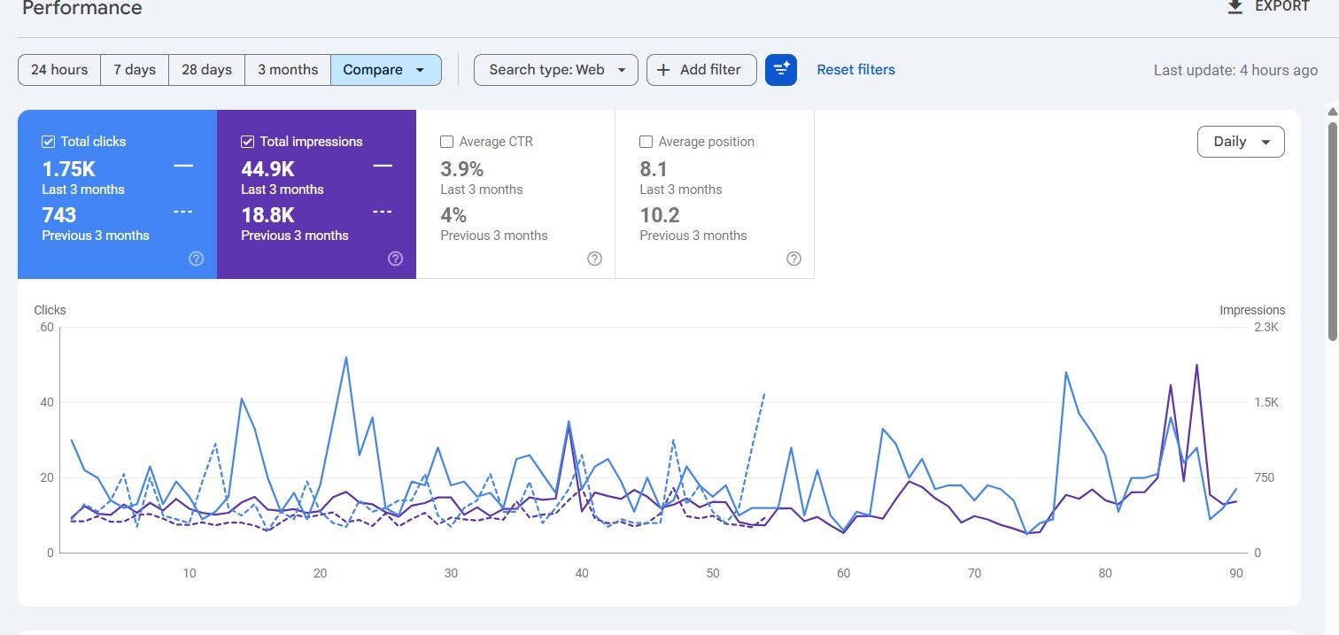Click the scroll up arrow at top right
1339x635 pixels.
point(1331,111)
